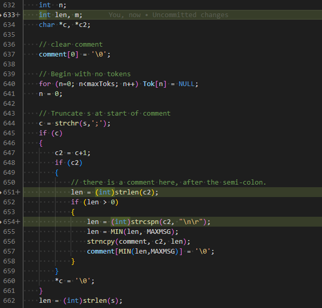The image size is (322, 308).
Task: Click the NULL constant on line 640
Action: point(186,84)
